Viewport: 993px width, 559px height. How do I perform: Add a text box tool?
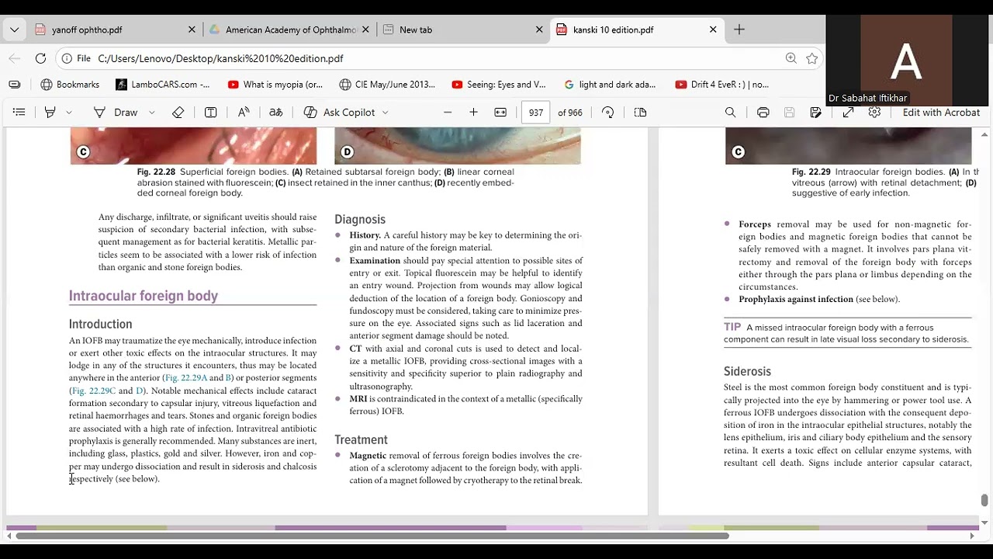click(210, 113)
